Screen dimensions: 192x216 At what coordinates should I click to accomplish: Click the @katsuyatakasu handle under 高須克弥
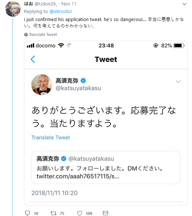[x=78, y=88]
